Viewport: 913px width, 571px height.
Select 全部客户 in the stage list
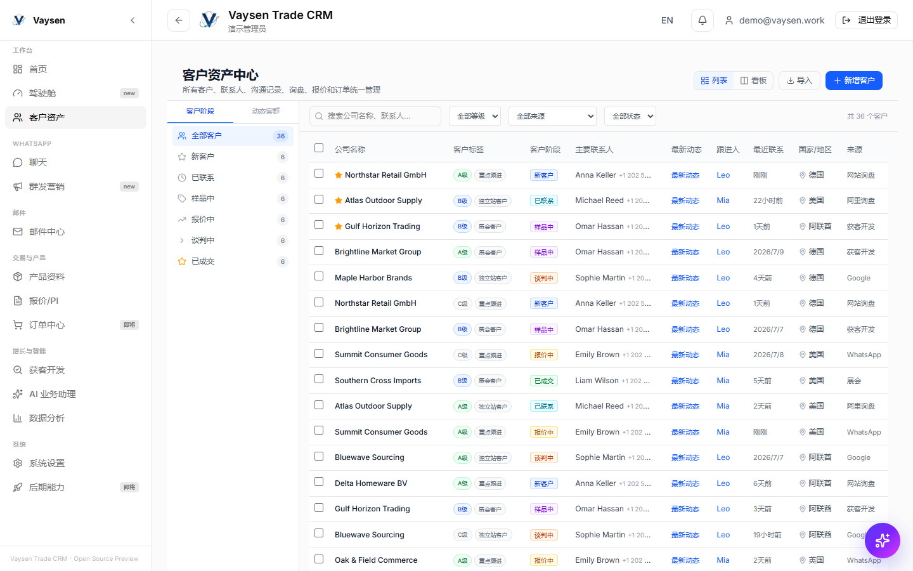(233, 136)
